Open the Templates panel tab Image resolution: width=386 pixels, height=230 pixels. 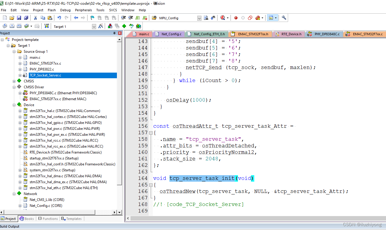coord(72,219)
